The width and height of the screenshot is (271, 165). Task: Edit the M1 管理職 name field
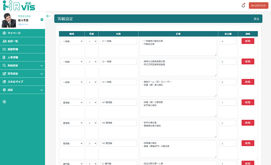pos(118,102)
